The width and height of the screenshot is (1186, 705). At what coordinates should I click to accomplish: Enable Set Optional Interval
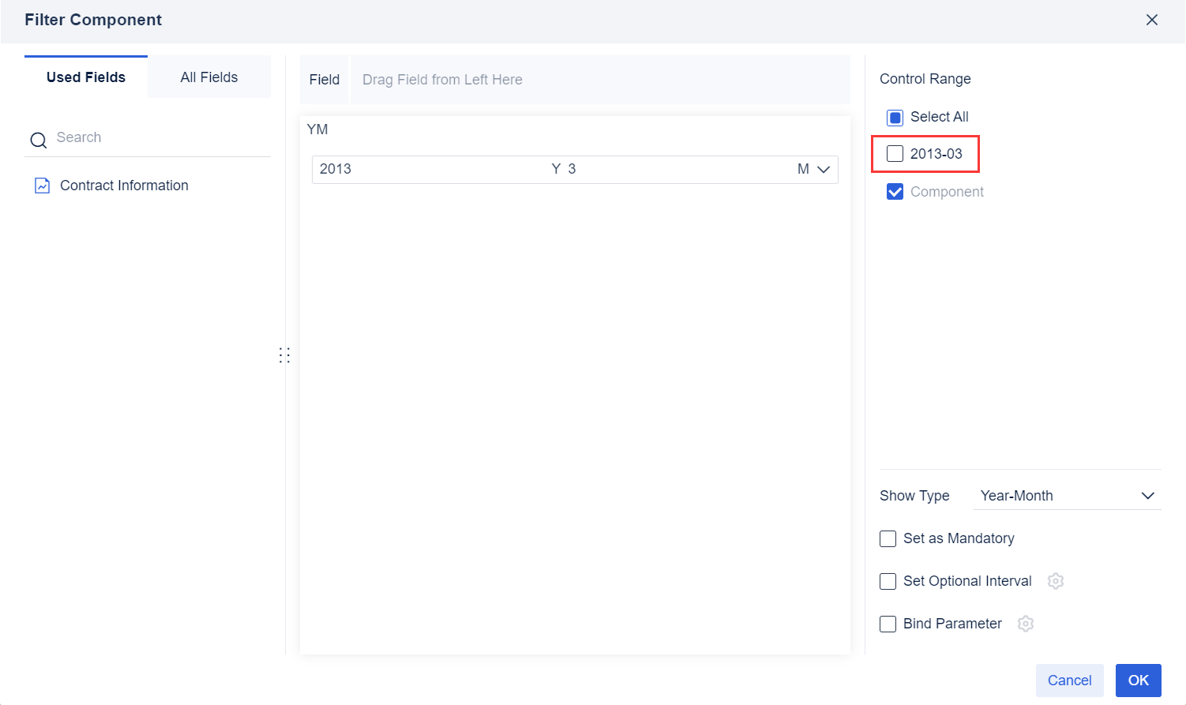(888, 581)
